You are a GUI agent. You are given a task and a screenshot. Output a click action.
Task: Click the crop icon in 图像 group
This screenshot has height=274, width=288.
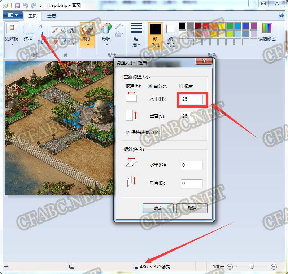point(40,26)
